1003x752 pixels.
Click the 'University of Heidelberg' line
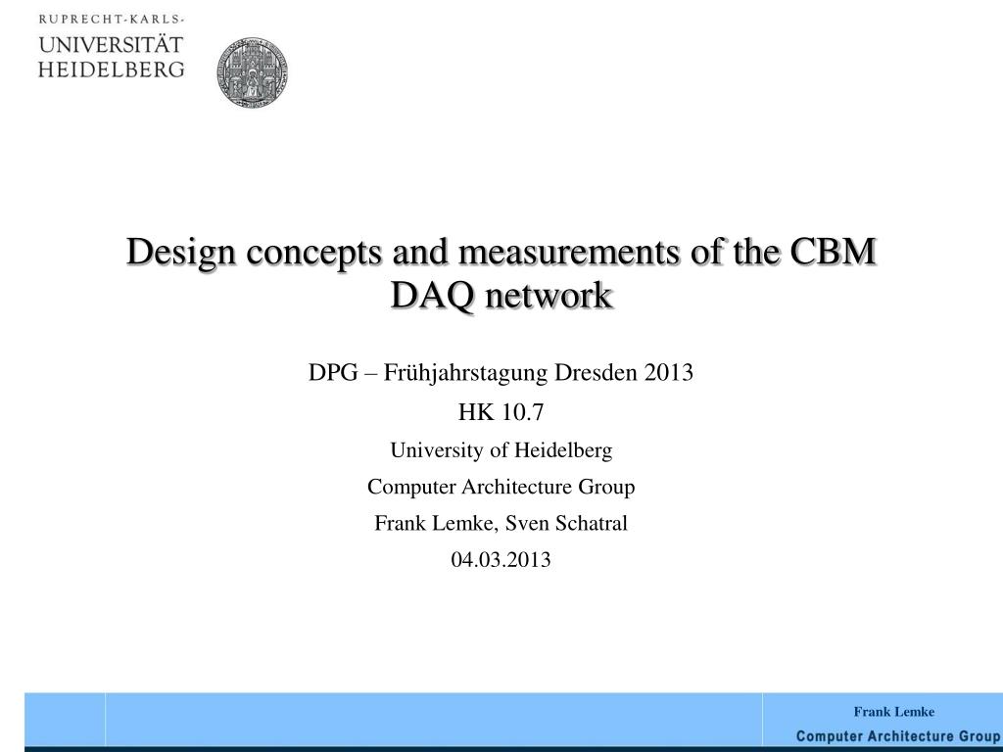(x=501, y=450)
